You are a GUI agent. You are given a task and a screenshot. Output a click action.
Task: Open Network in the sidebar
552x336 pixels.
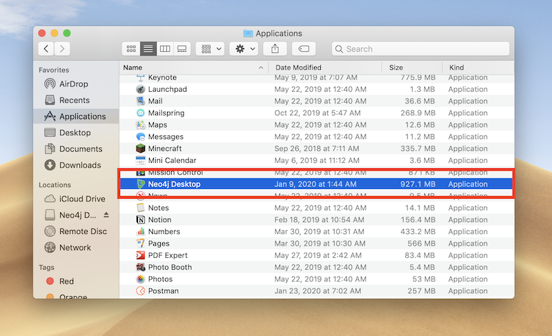pyautogui.click(x=75, y=247)
